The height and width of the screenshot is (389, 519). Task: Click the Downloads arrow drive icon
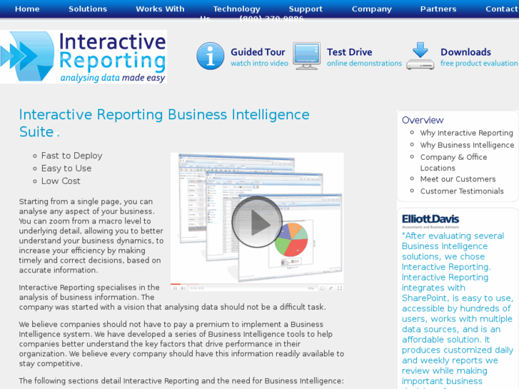pos(420,56)
